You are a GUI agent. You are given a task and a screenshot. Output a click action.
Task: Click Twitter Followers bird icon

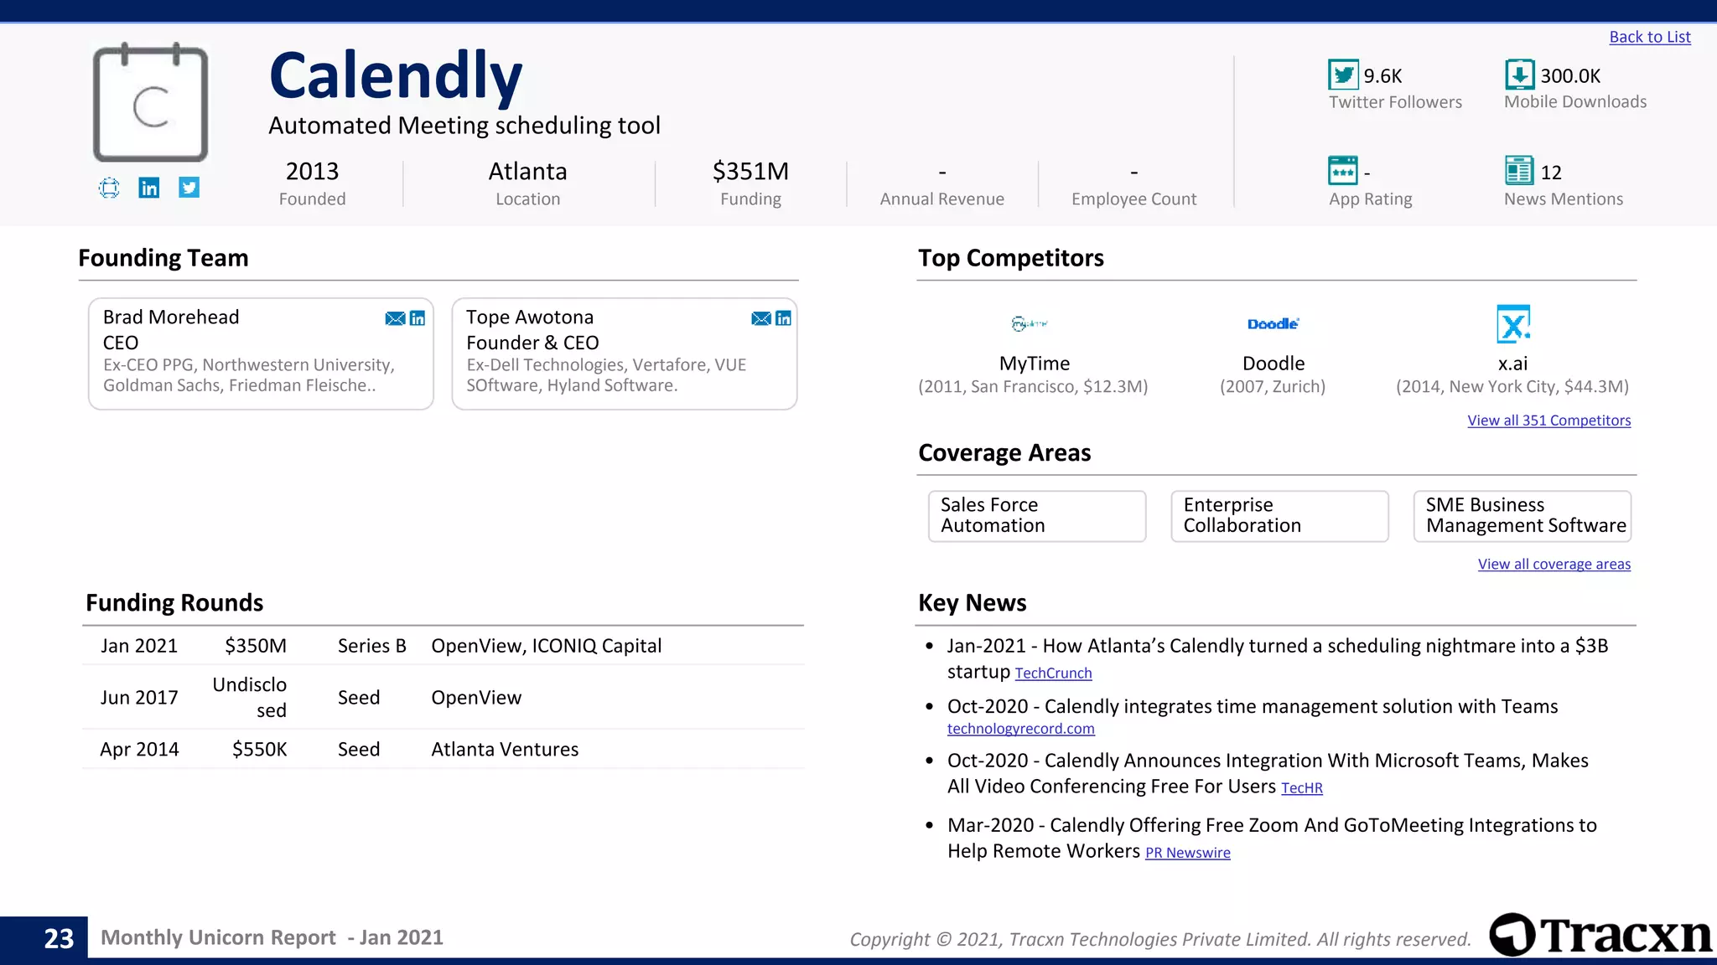click(1343, 75)
